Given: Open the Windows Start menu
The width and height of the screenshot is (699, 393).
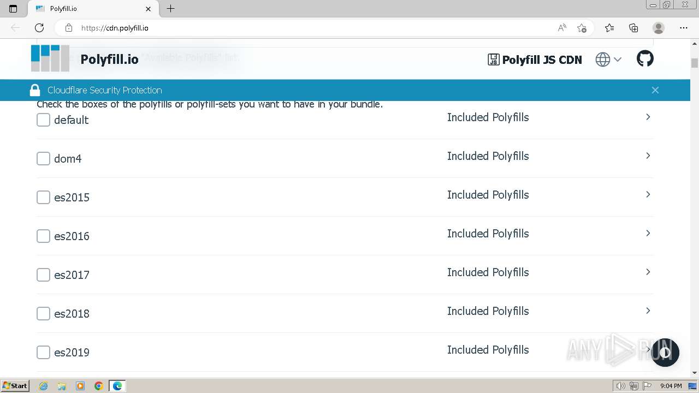Looking at the screenshot, I should click(x=15, y=386).
